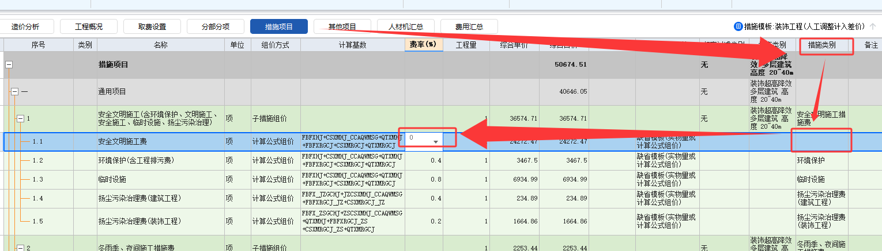Click the 3467.5 综合单价 cell
The height and width of the screenshot is (251, 882).
point(515,160)
